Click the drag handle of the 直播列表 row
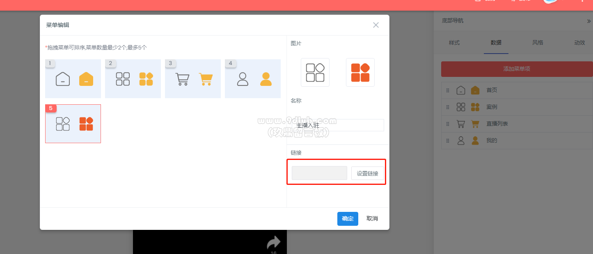Screen dimensions: 593x254 click(448, 124)
